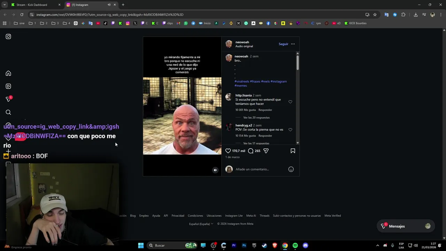Open Chrome extensions puzzle icon

(403, 15)
